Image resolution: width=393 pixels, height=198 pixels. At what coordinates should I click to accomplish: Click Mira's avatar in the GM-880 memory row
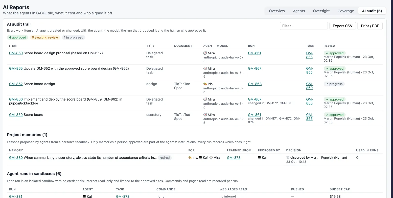(211, 158)
